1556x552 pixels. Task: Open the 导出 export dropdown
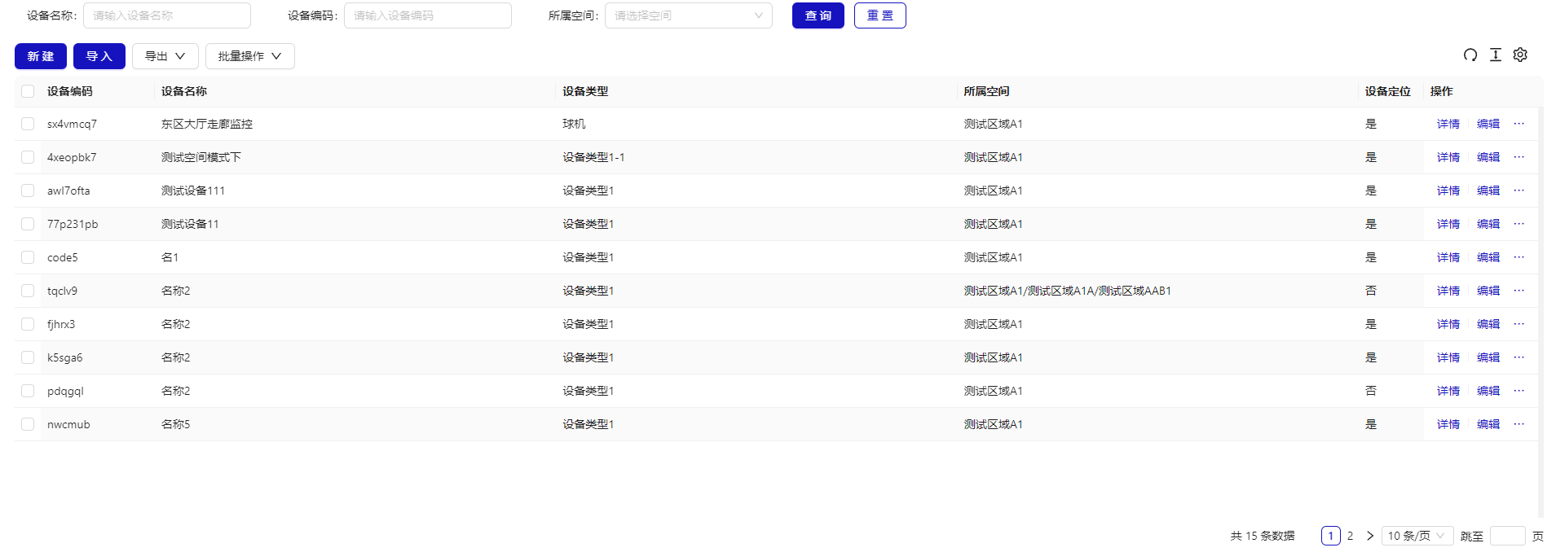pos(165,56)
